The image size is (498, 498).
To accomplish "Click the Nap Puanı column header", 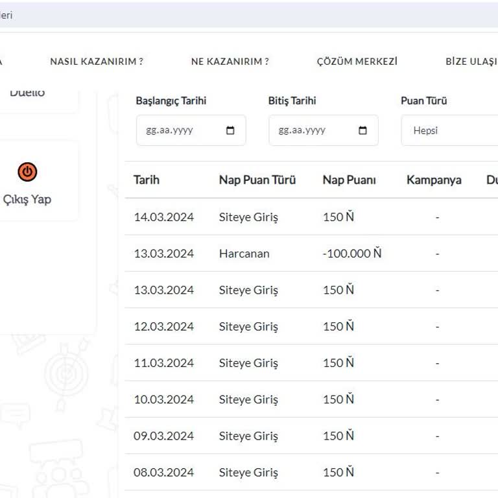I will click(349, 180).
